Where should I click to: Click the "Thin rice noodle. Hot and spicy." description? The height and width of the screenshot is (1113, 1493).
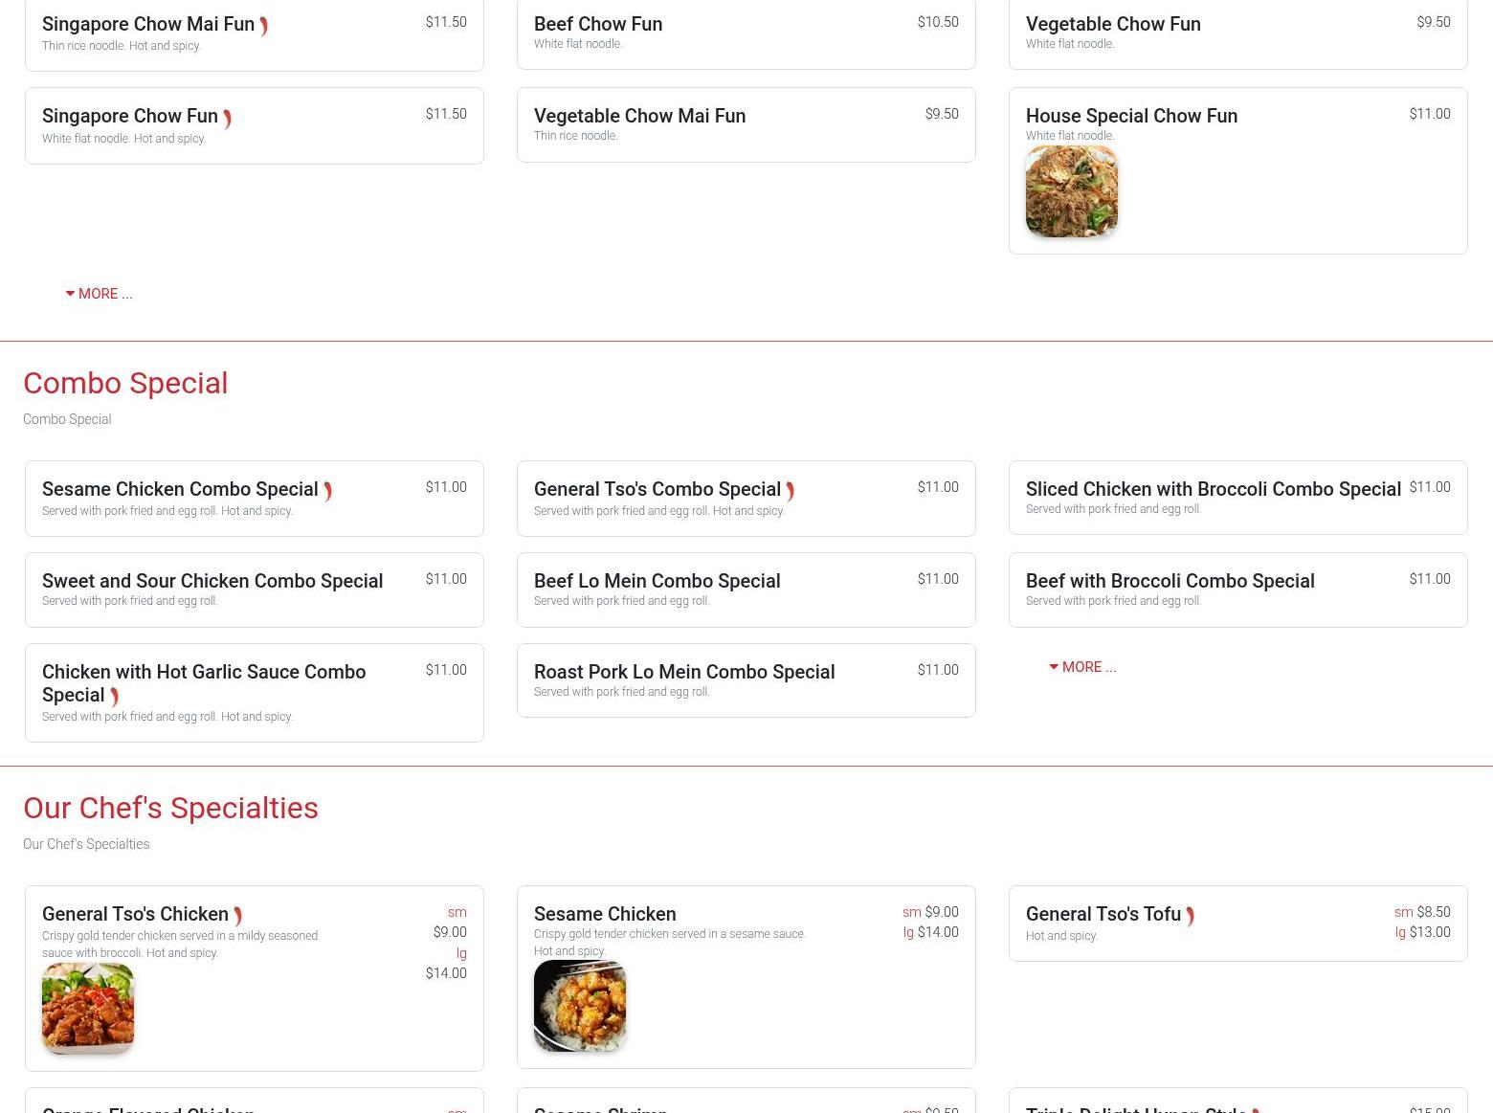point(122,46)
